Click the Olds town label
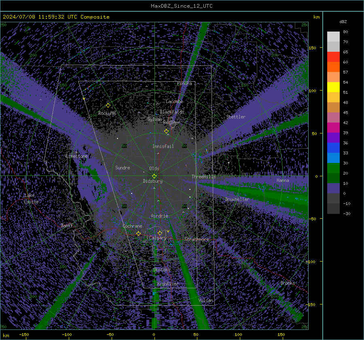 154,169
